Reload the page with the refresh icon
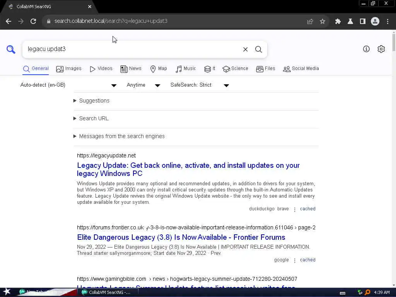The width and height of the screenshot is (396, 297). [33, 21]
